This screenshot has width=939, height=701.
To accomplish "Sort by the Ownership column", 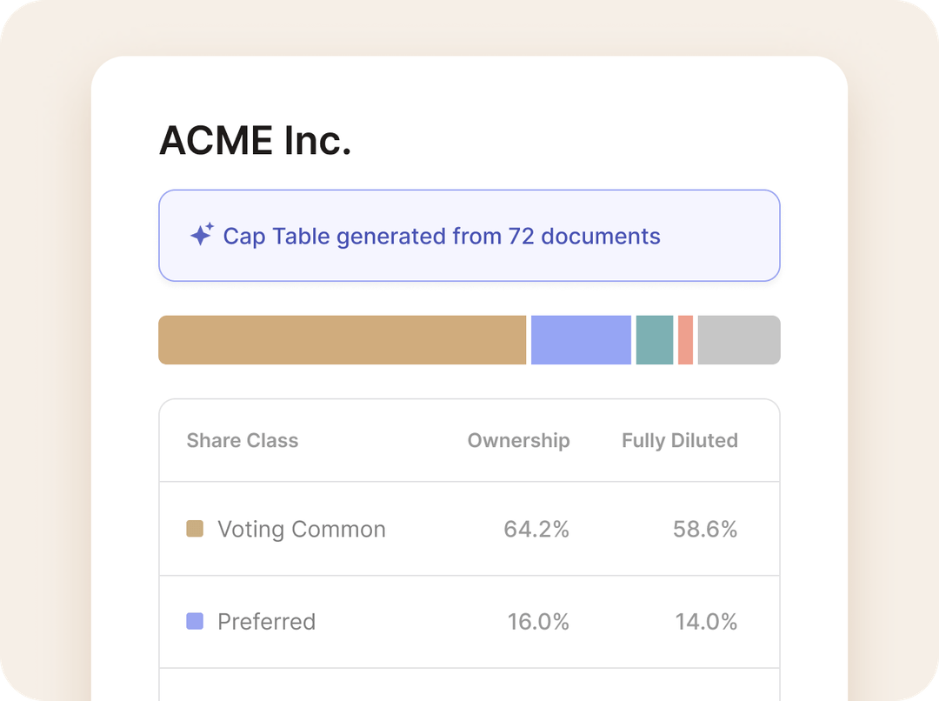I will (518, 440).
